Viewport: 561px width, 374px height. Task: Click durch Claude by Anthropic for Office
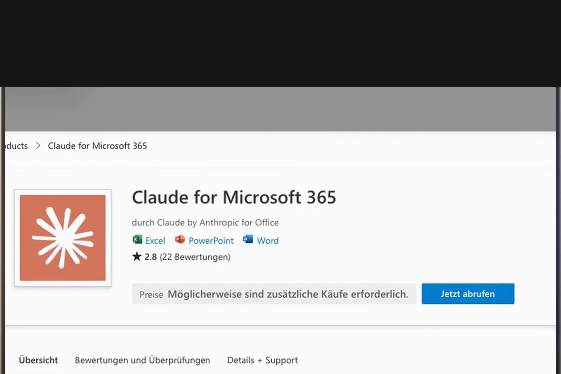point(205,223)
